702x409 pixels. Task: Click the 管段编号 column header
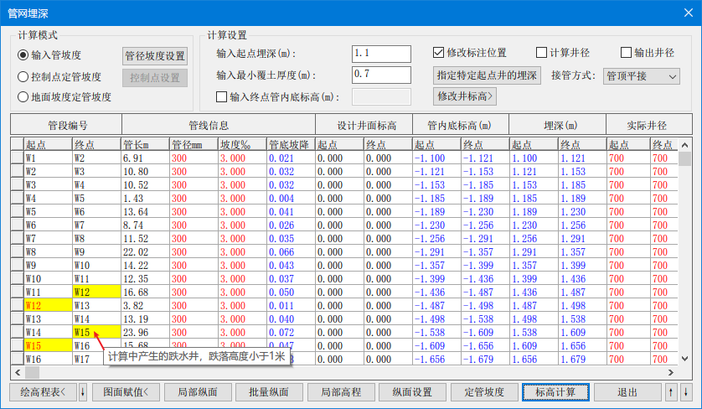click(66, 126)
